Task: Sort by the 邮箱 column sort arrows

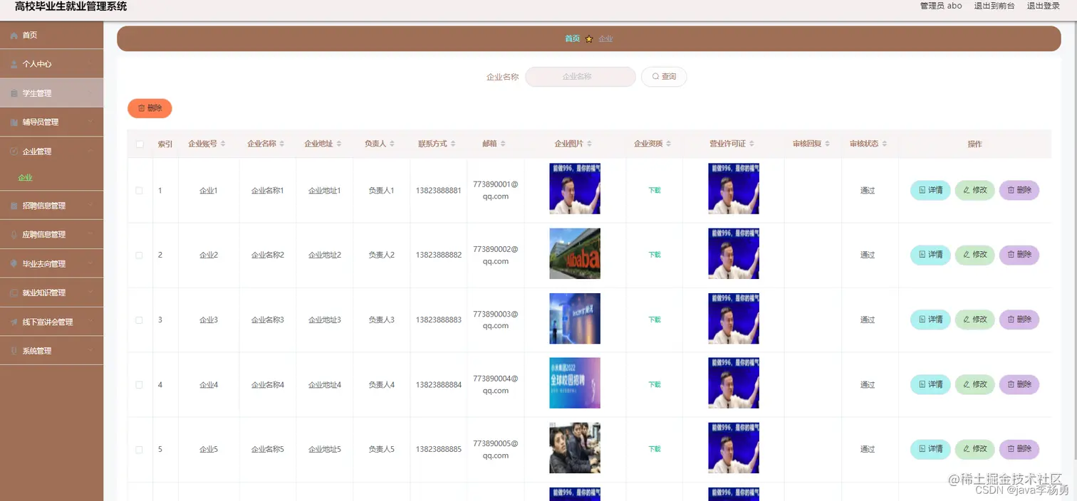Action: 503,144
